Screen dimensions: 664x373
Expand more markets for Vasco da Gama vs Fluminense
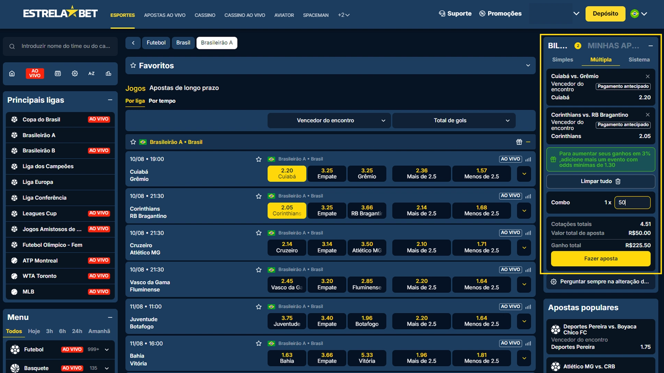[x=524, y=284]
